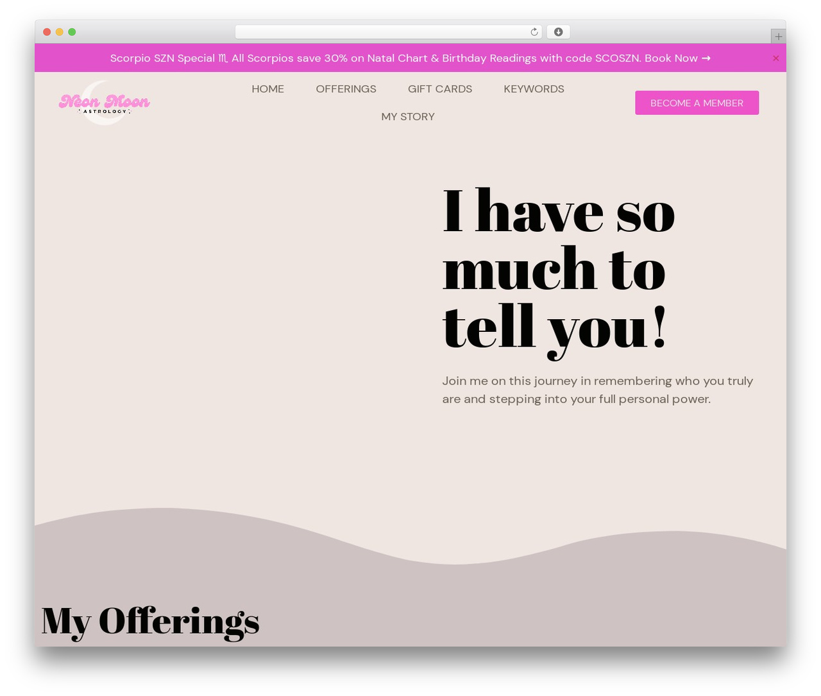Visit the MY STORY page

tap(408, 117)
